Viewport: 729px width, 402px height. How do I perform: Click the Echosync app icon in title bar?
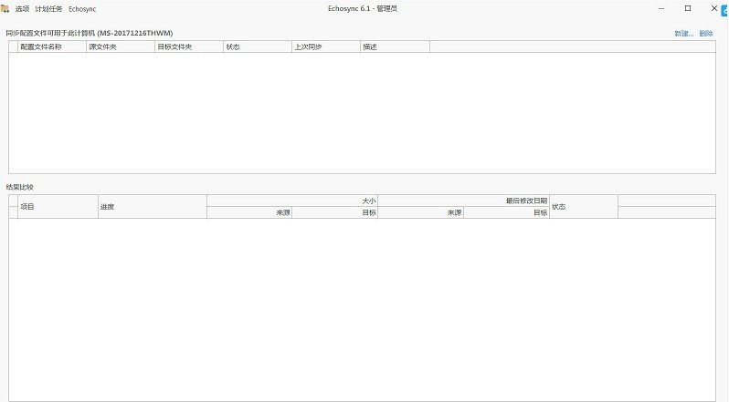tap(5, 9)
